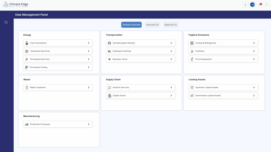Expand Fertilizers chevron arrow
The width and height of the screenshot is (271, 152).
[x=254, y=51]
